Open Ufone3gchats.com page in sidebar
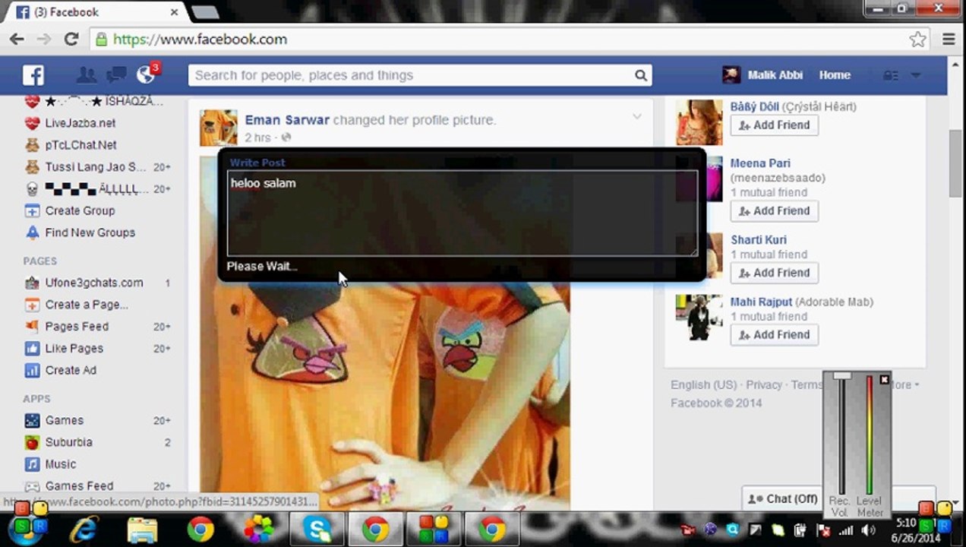Viewport: 966px width, 547px height. coord(94,283)
